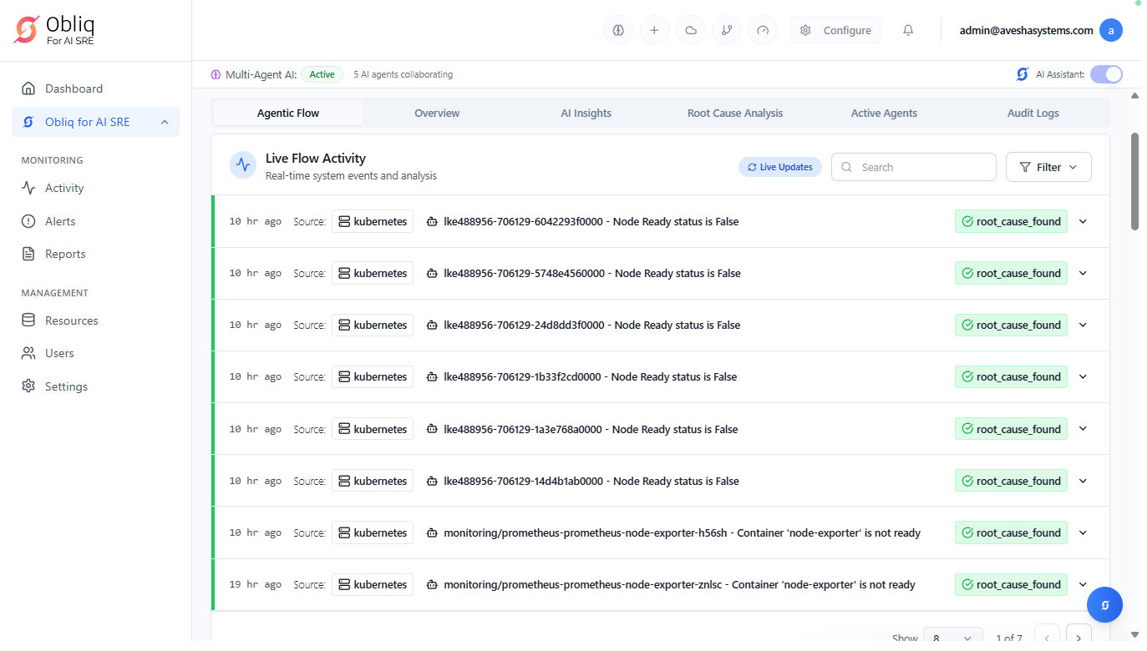Switch to the Active Agents tab
The width and height of the screenshot is (1147, 651).
[884, 113]
